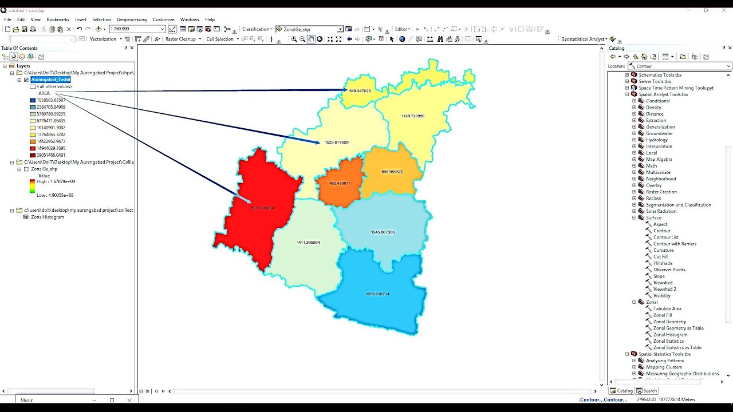The height and width of the screenshot is (412, 733).
Task: Click Fixed Zoom Out icon
Action: (339, 39)
